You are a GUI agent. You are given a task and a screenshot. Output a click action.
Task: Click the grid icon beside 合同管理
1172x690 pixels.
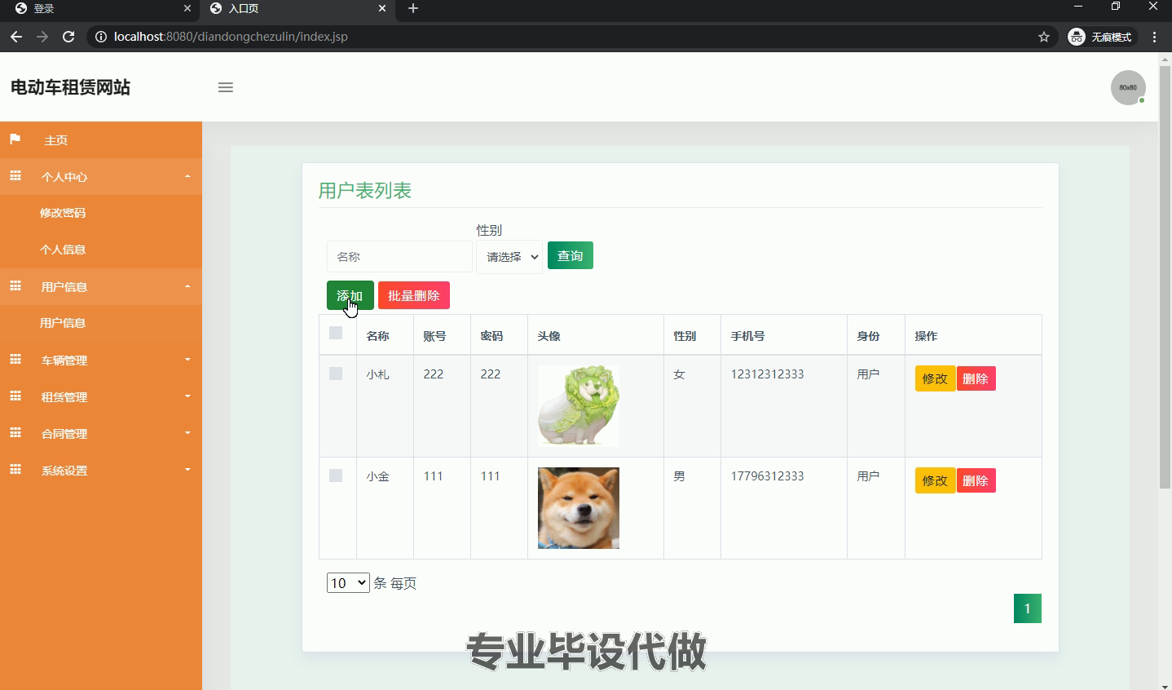(15, 433)
